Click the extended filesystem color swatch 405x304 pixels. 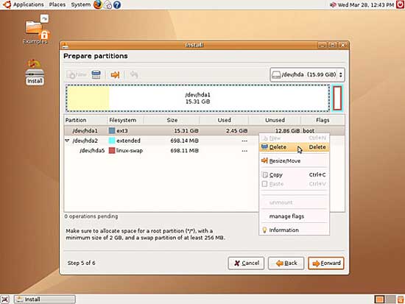[112, 141]
